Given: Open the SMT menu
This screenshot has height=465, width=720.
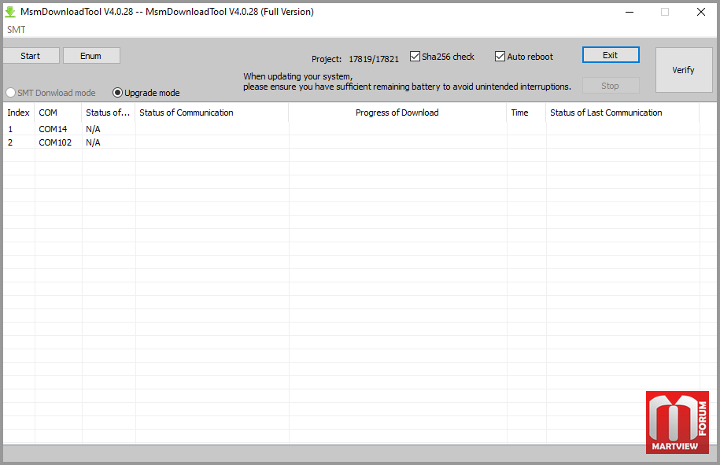Looking at the screenshot, I should (17, 30).
